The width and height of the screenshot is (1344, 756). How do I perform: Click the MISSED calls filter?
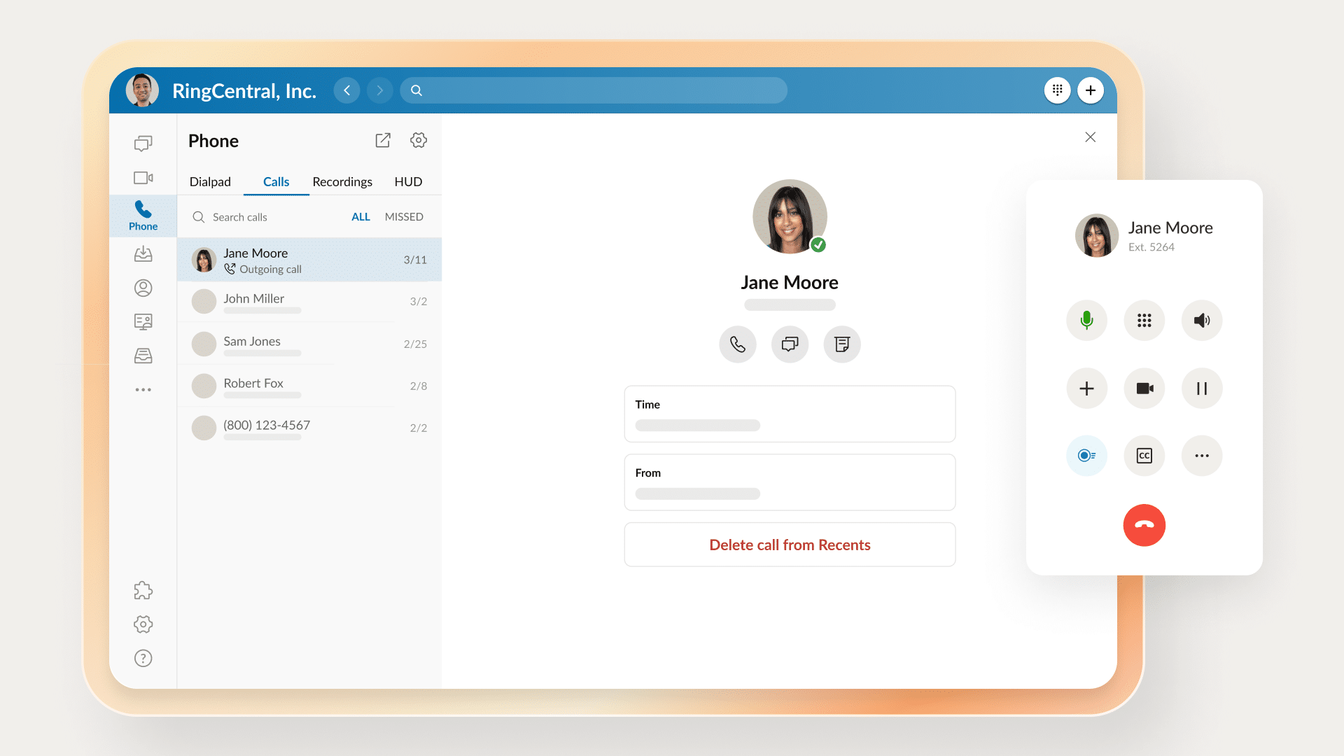pyautogui.click(x=403, y=216)
